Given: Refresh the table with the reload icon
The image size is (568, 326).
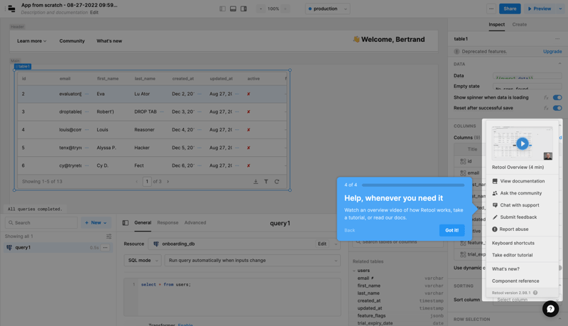Looking at the screenshot, I should point(277,182).
